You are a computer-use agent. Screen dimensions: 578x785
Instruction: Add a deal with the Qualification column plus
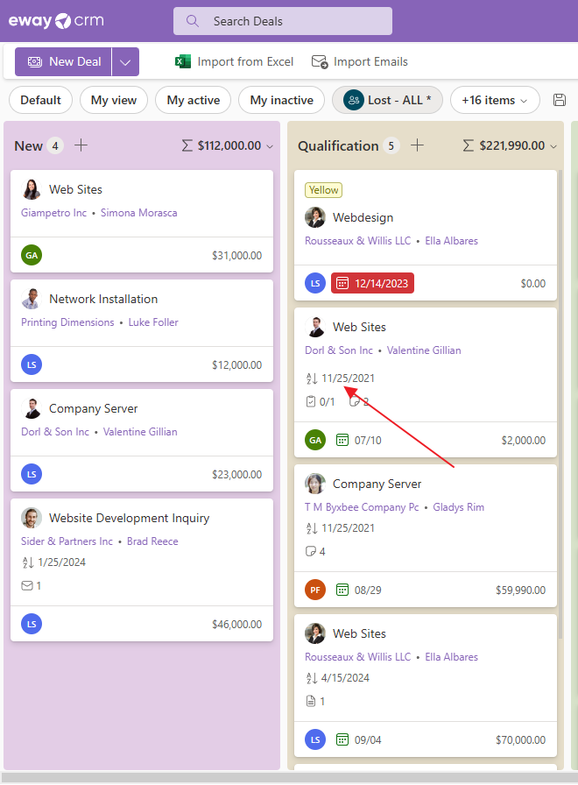pyautogui.click(x=417, y=145)
